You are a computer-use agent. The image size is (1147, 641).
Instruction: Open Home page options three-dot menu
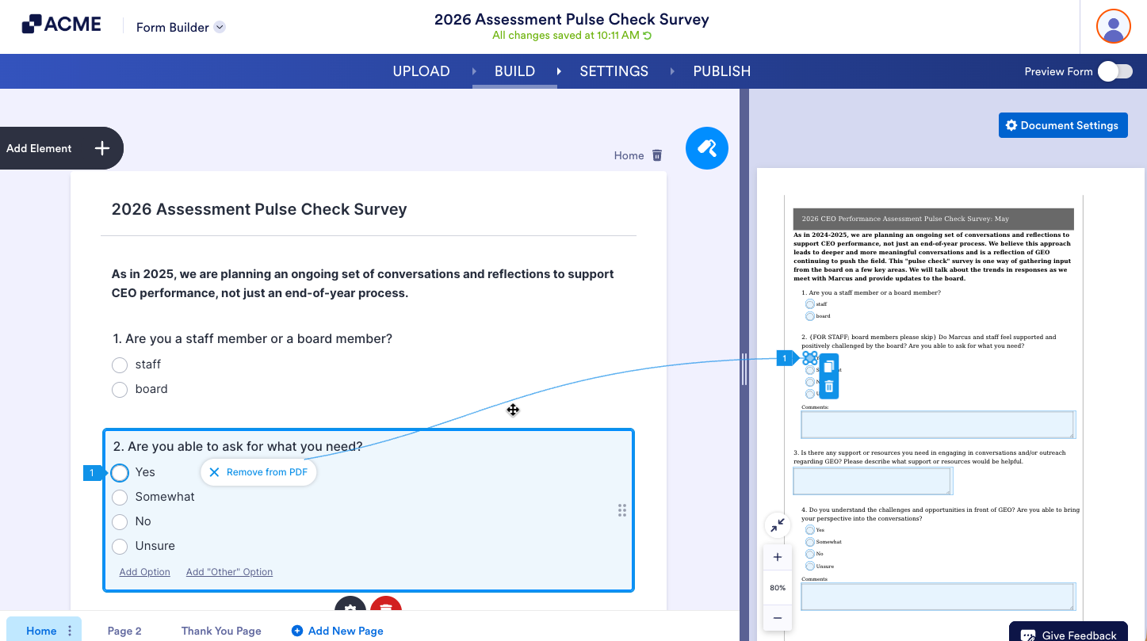[x=70, y=631]
